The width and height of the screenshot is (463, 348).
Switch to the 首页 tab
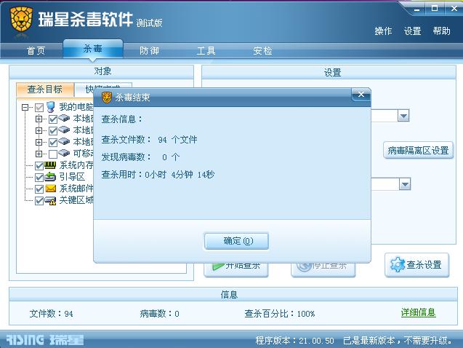tap(36, 51)
